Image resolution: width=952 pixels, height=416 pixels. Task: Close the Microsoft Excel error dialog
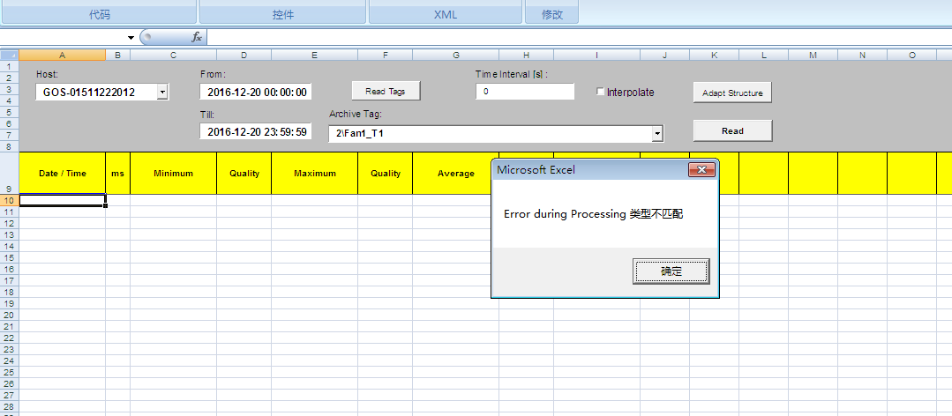pos(701,170)
